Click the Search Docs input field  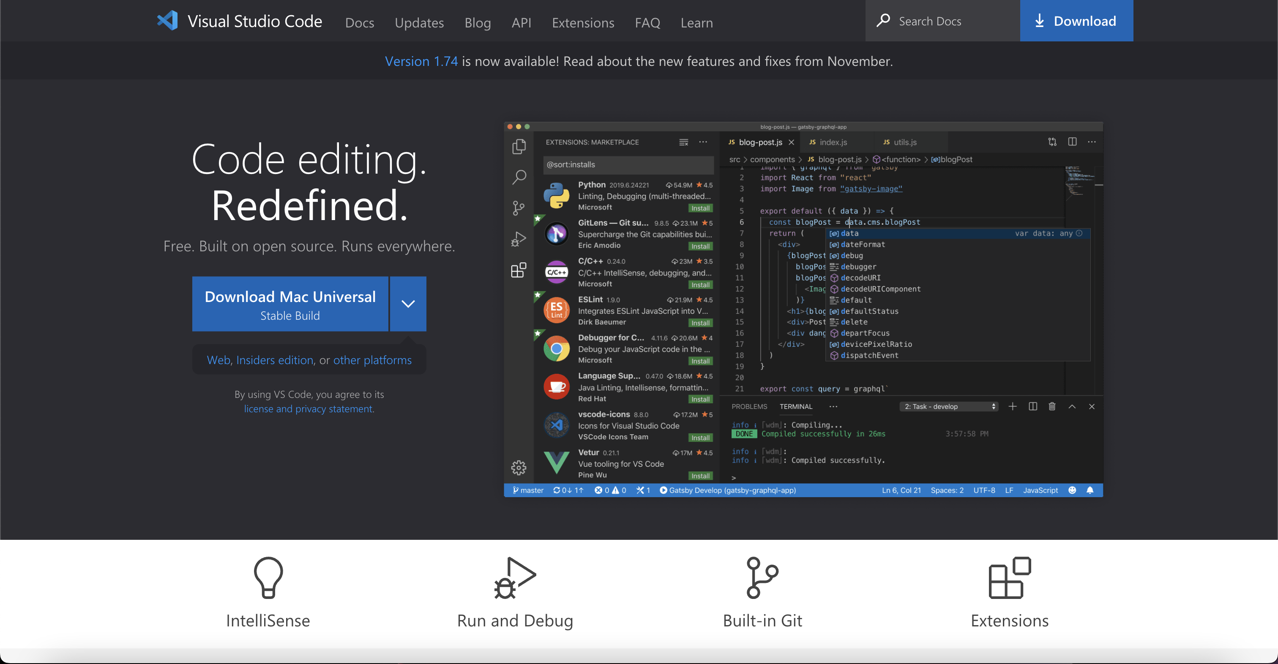[942, 21]
